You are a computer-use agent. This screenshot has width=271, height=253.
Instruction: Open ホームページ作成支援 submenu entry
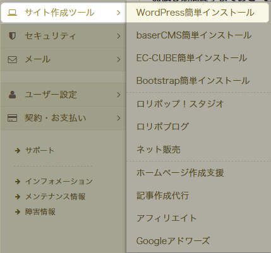[180, 173]
